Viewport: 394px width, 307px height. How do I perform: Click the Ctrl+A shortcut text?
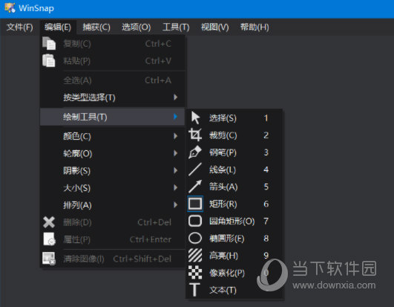pyautogui.click(x=158, y=80)
